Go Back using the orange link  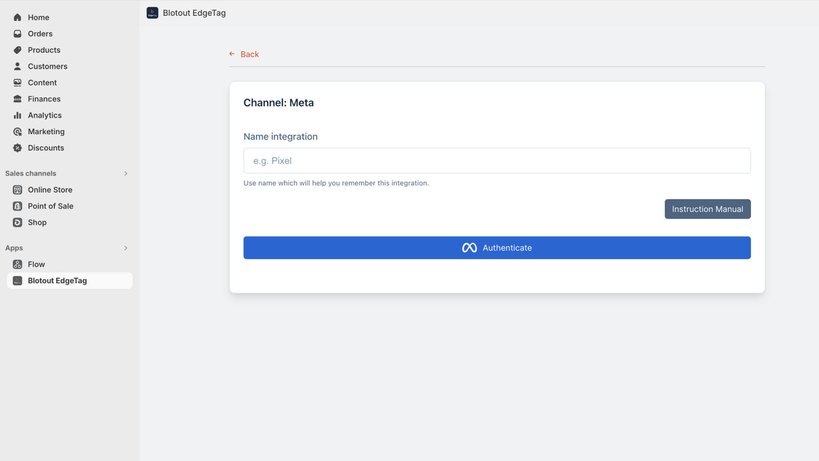[244, 54]
